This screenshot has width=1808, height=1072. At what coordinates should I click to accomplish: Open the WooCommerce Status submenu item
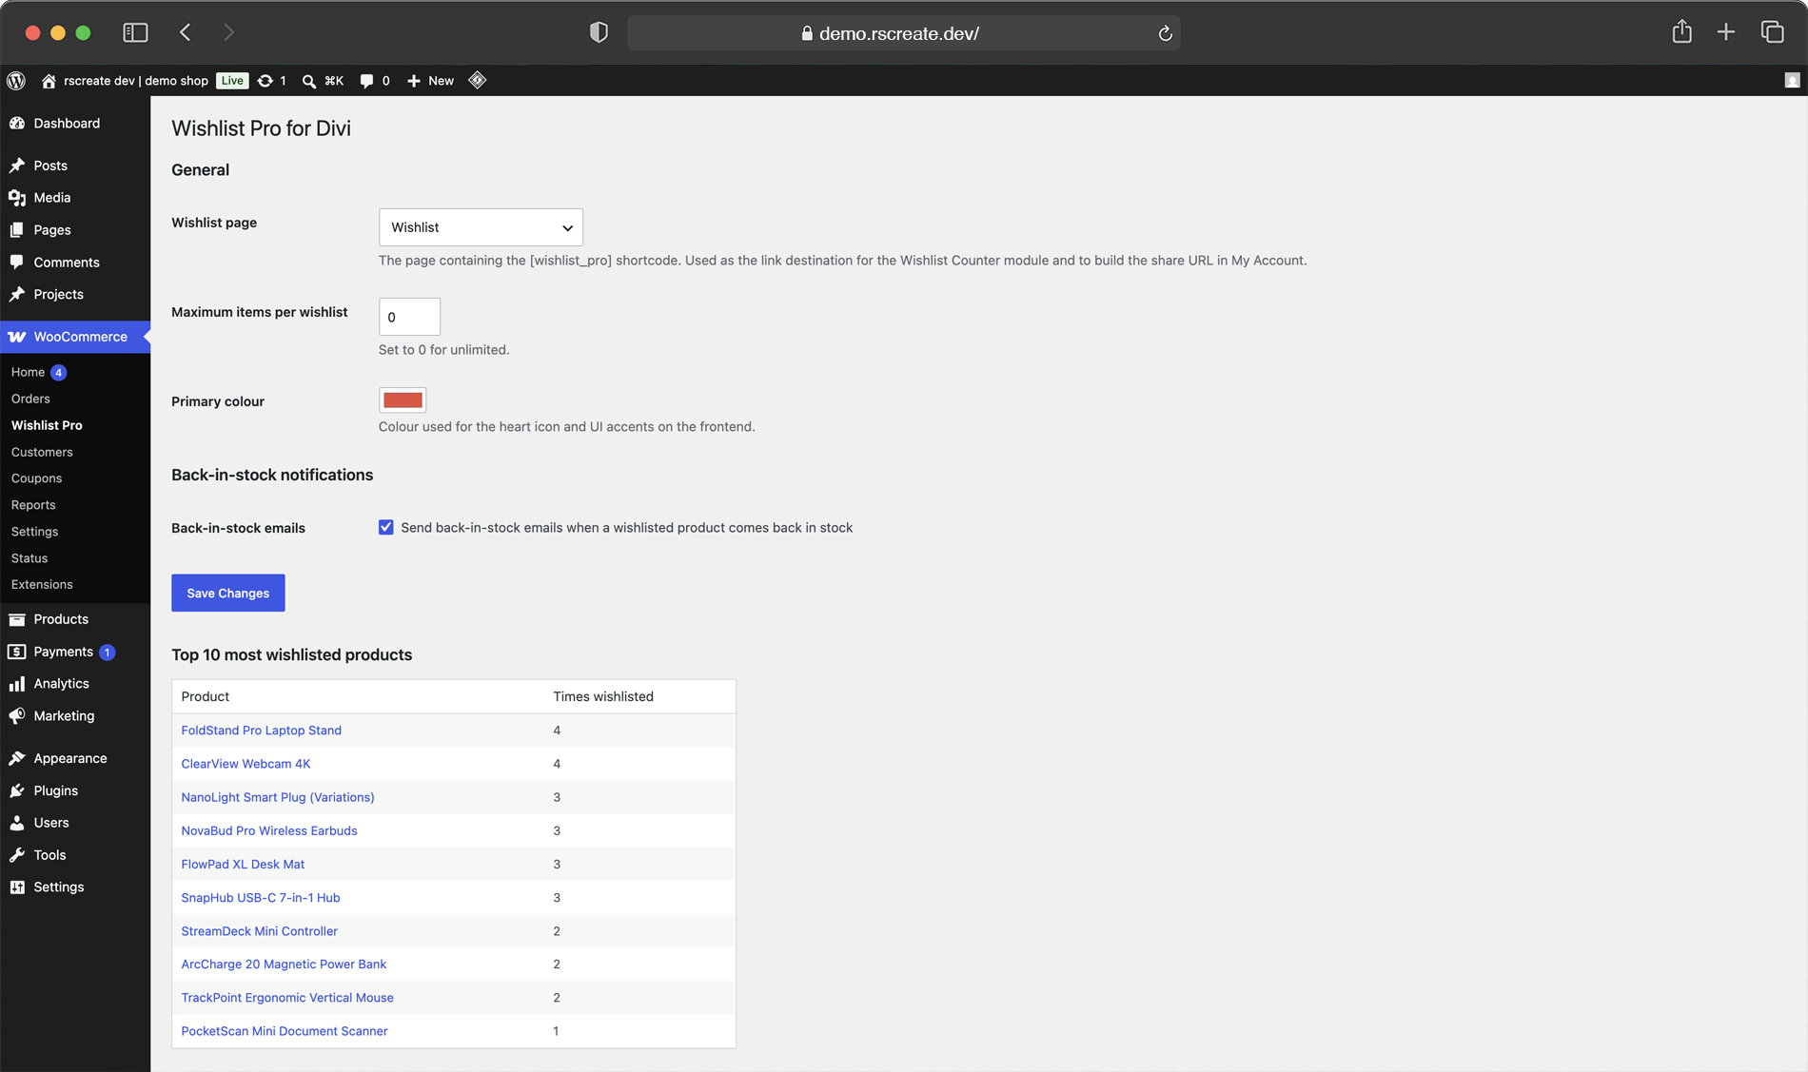point(29,558)
